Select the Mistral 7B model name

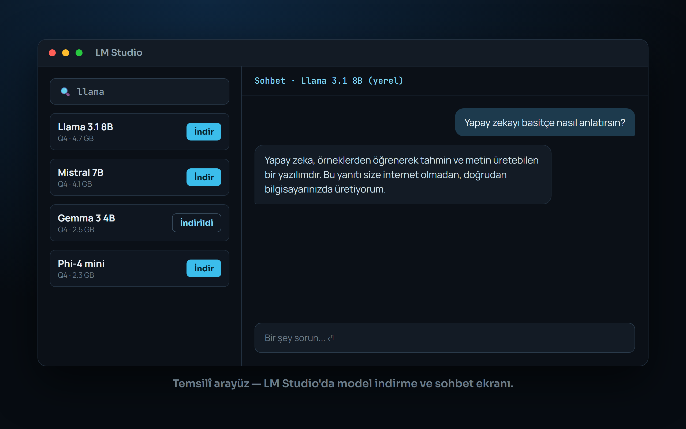pyautogui.click(x=80, y=172)
